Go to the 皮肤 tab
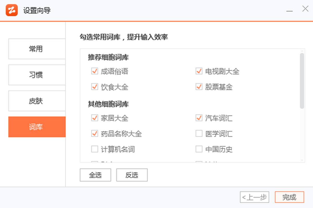313x208 pixels. click(37, 101)
